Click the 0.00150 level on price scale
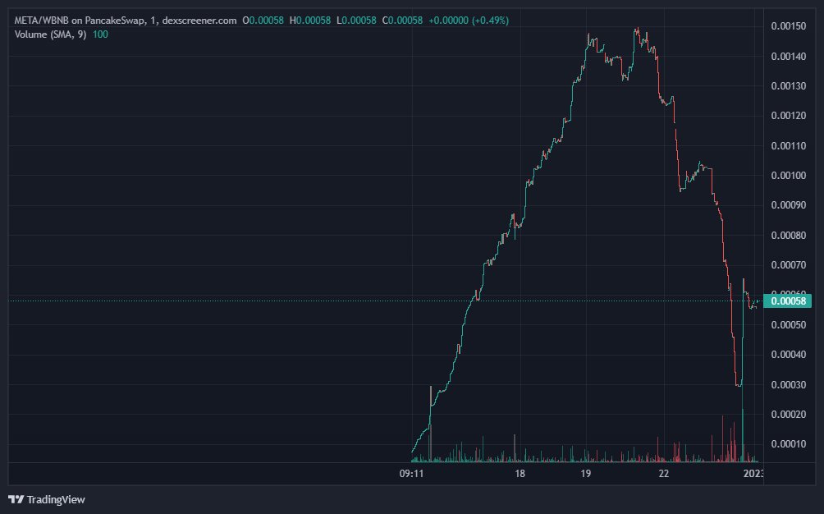 [x=790, y=27]
